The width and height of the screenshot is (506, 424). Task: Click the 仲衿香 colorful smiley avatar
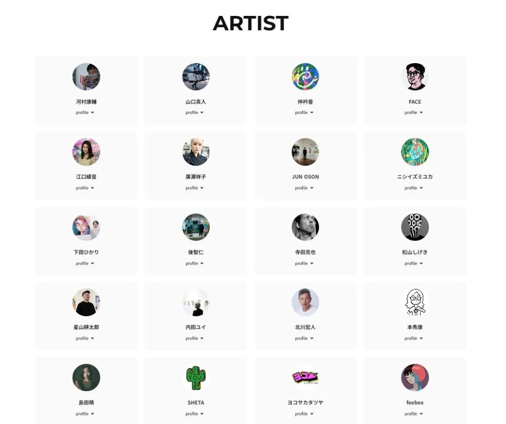[x=305, y=77]
